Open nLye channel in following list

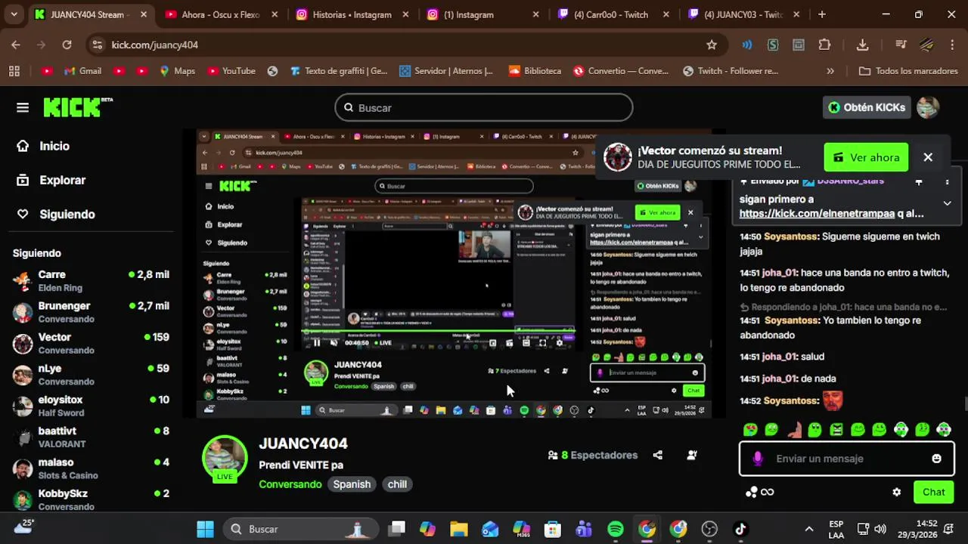click(91, 374)
